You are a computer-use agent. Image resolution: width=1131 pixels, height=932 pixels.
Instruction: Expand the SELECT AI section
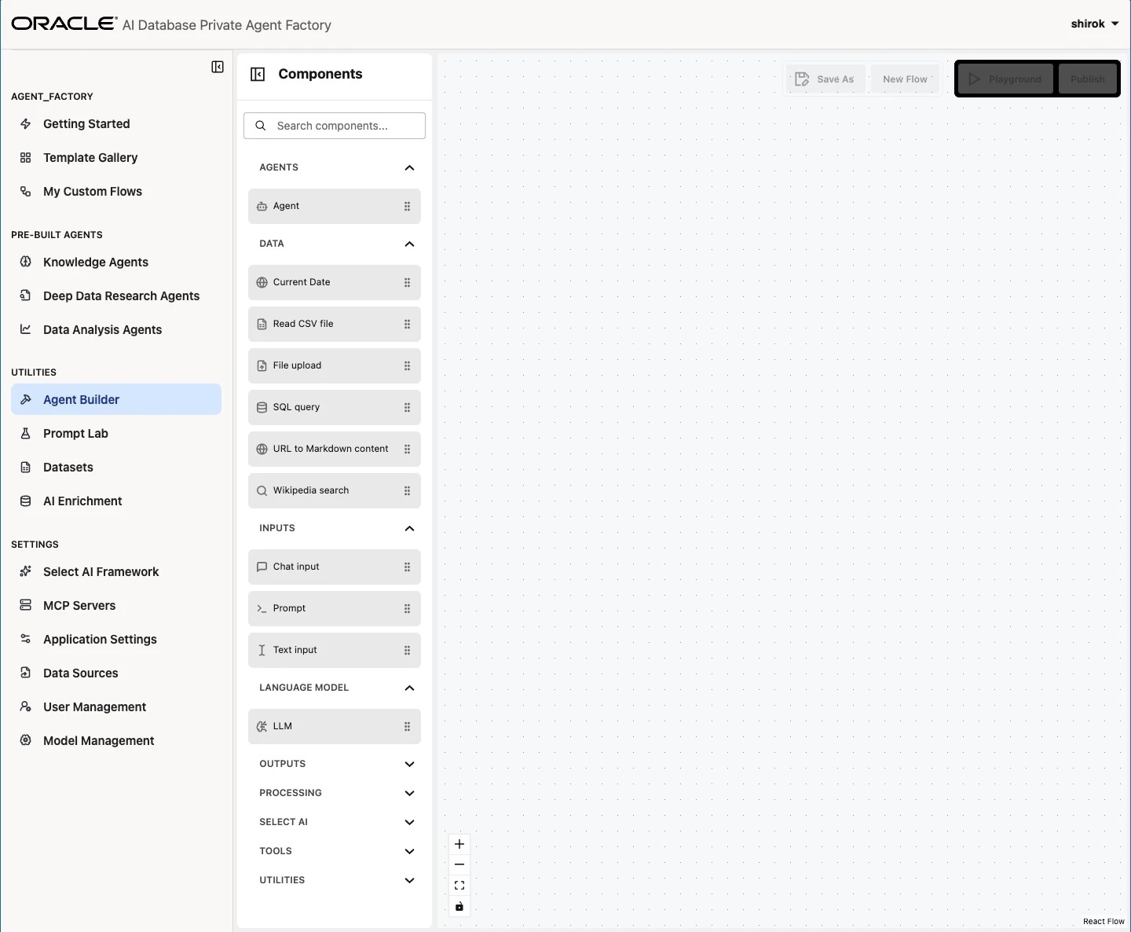click(409, 823)
